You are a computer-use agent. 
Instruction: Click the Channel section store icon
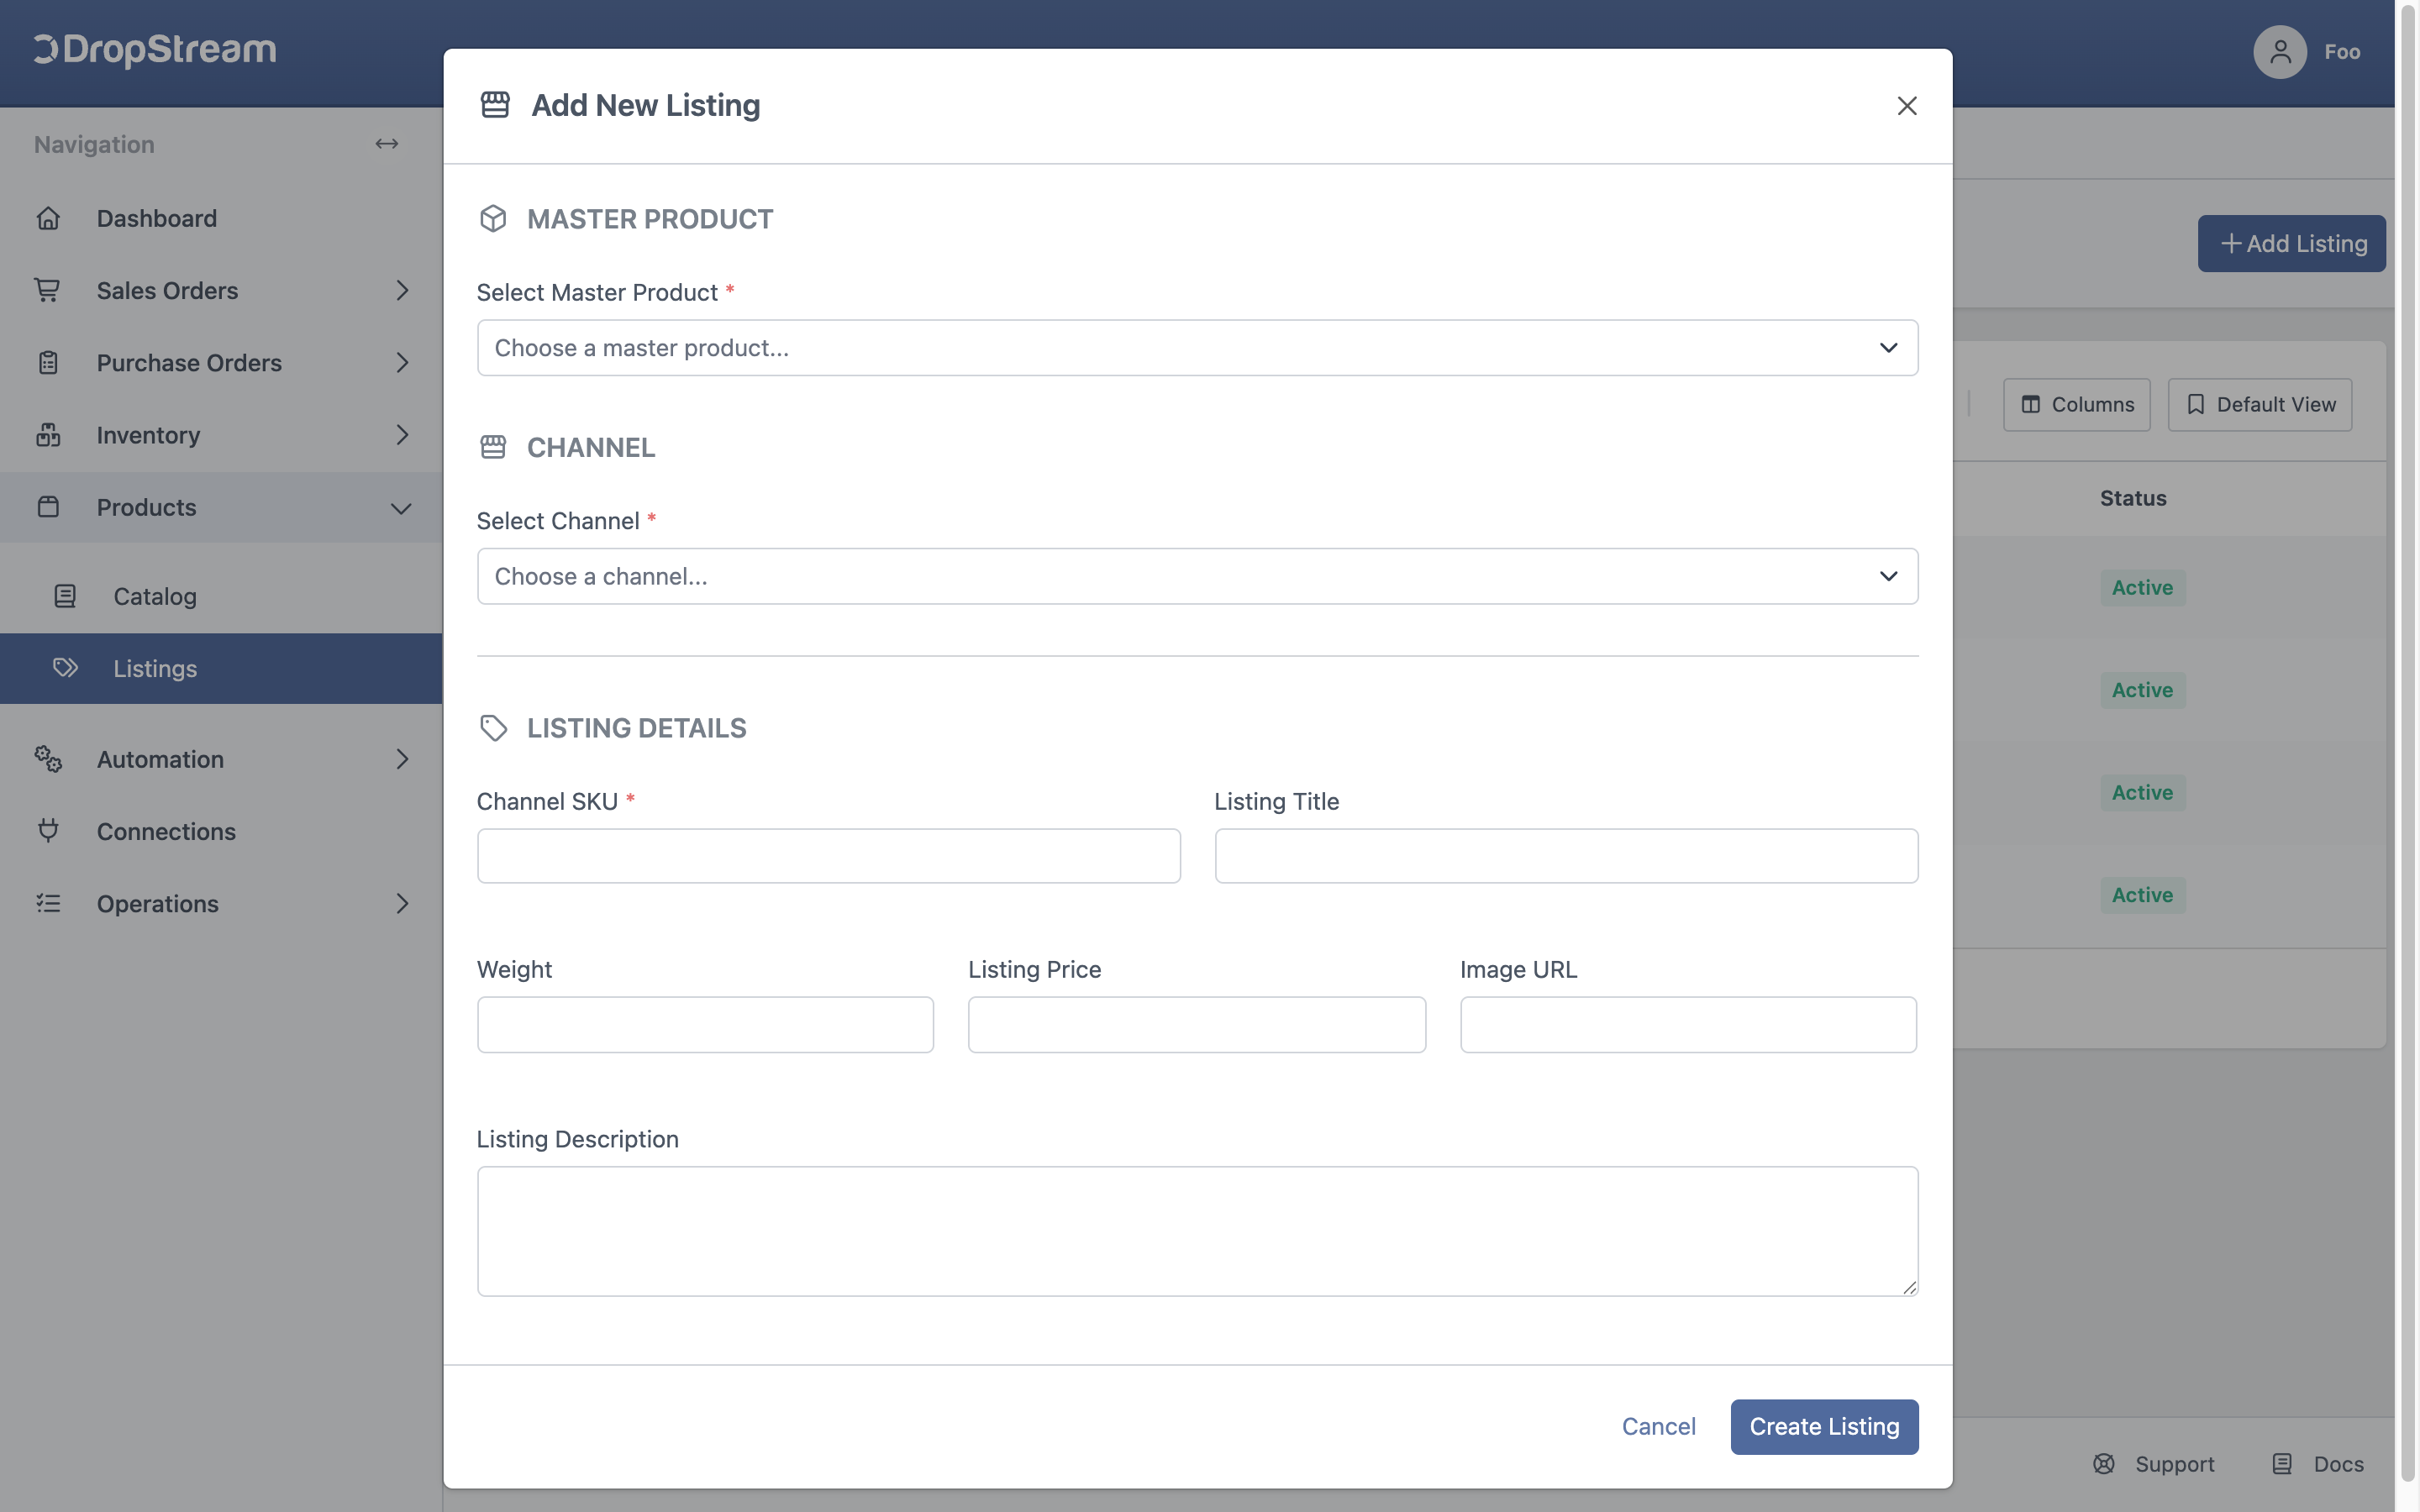(493, 447)
